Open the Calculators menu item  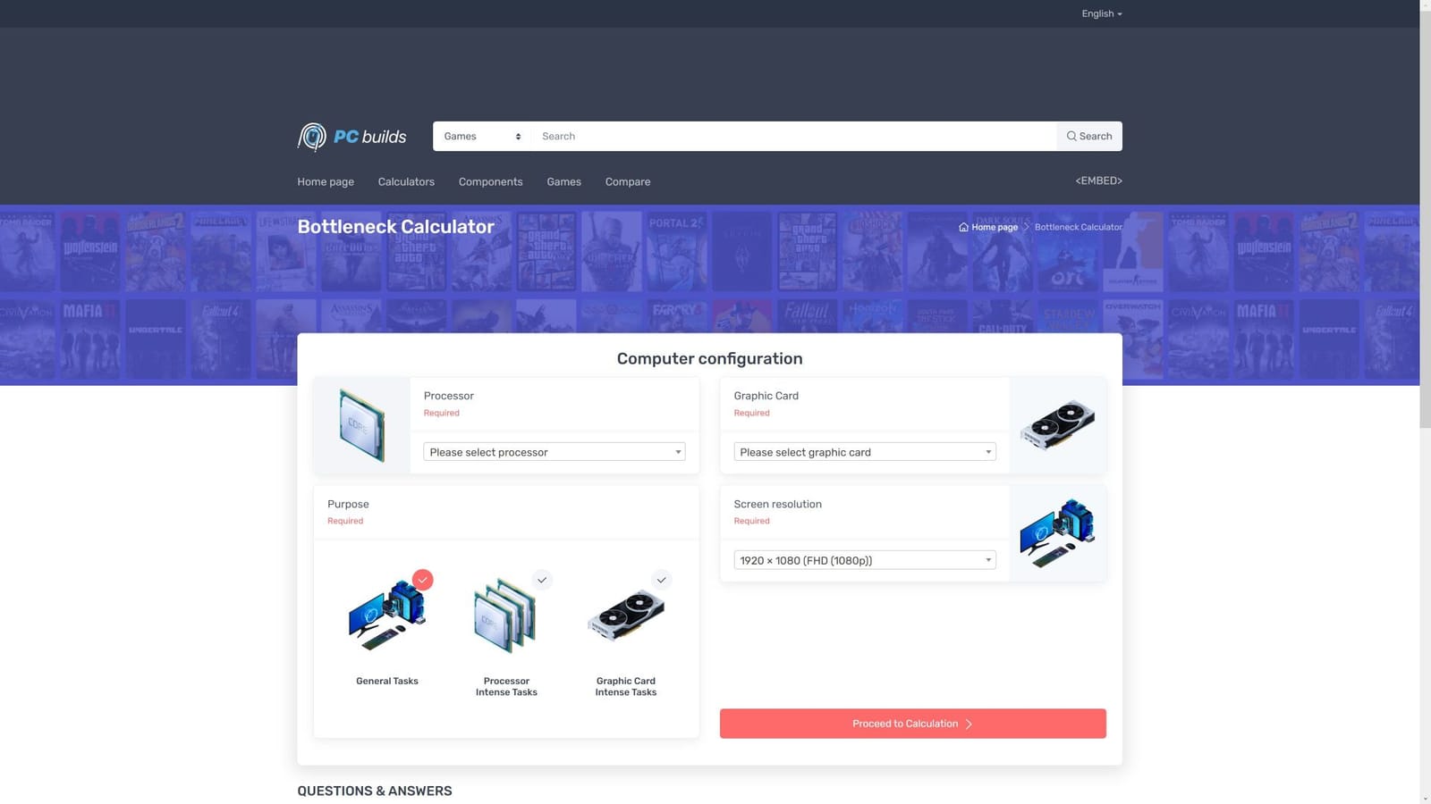tap(406, 181)
